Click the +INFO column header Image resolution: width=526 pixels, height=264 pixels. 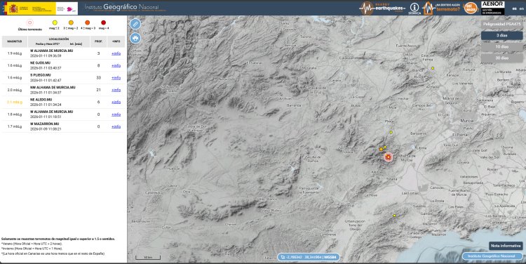tap(116, 41)
